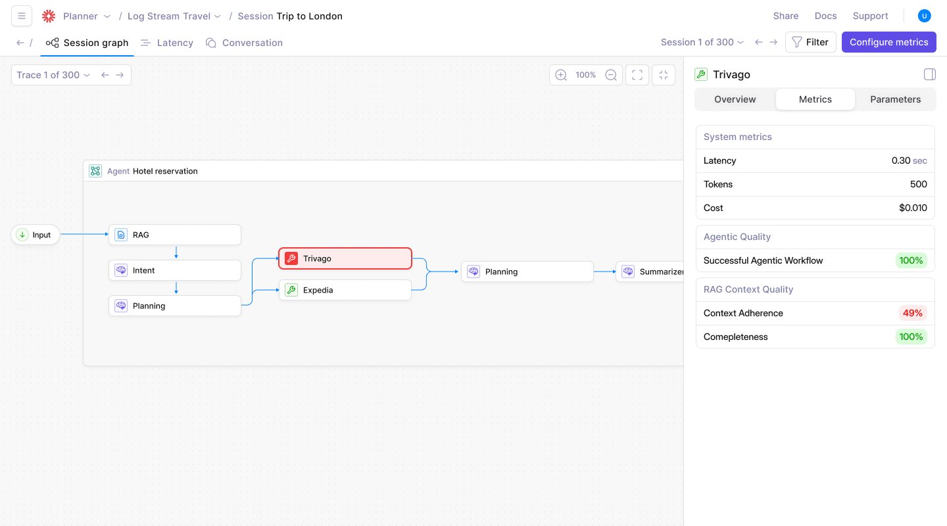Screen dimensions: 947x526
Task: Go back using tab-bar arrow
Action: click(20, 43)
